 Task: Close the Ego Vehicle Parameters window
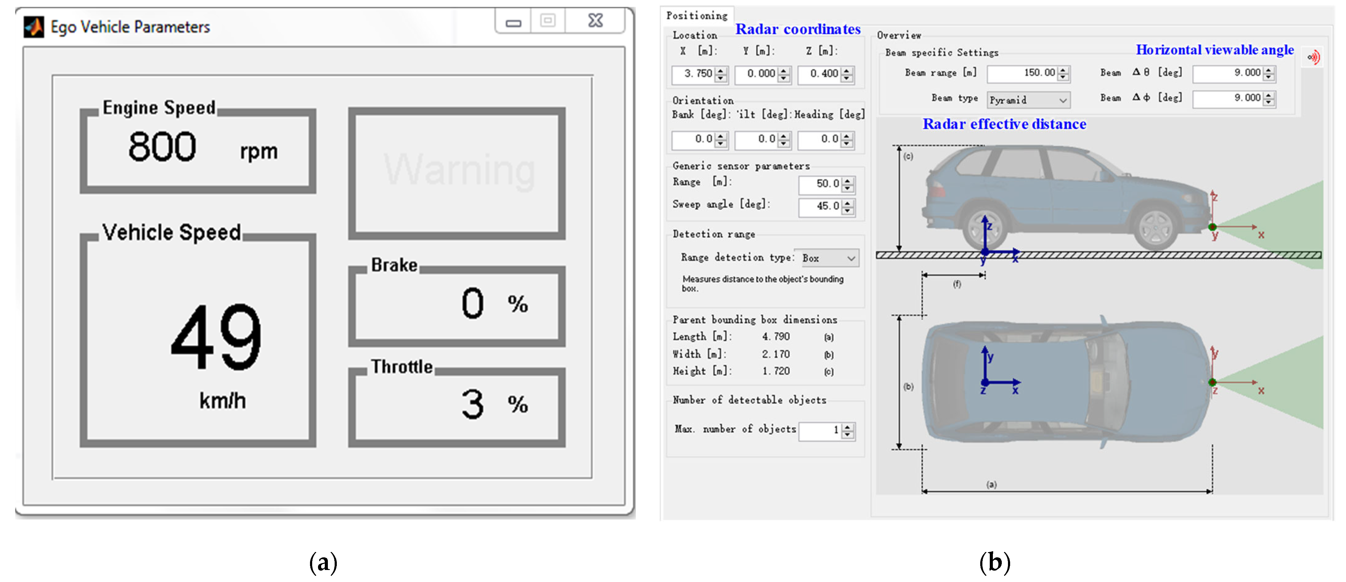pos(595,21)
